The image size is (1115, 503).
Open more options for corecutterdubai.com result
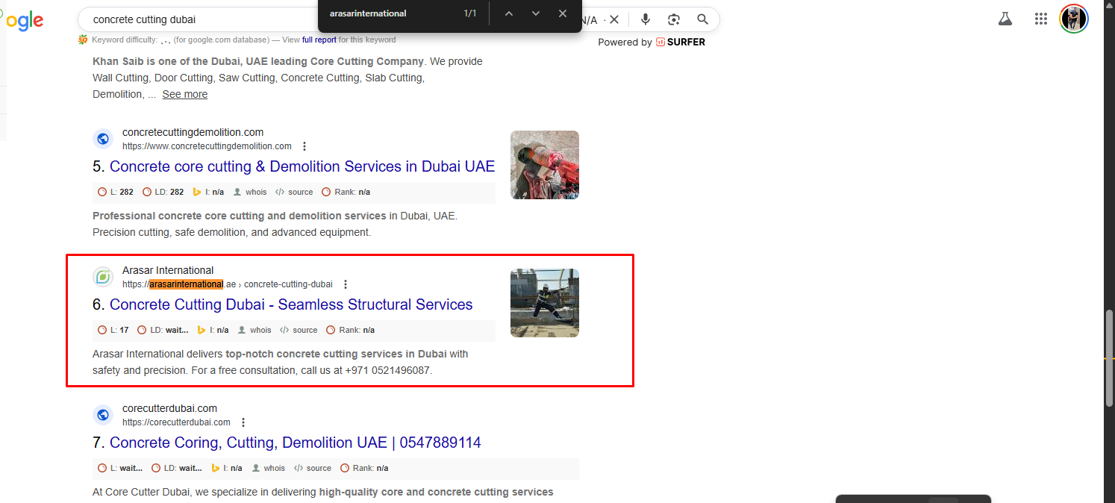(243, 422)
